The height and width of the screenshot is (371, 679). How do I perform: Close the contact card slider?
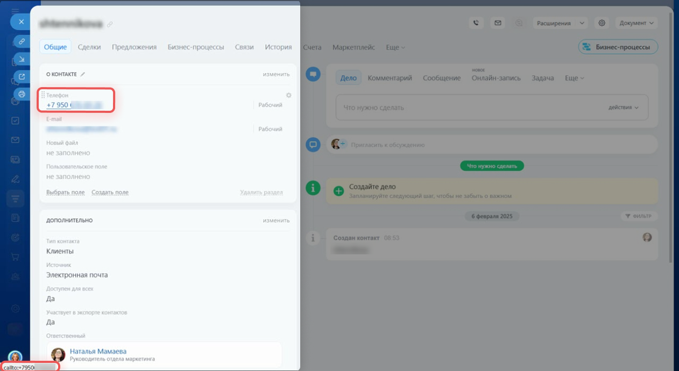tap(21, 22)
